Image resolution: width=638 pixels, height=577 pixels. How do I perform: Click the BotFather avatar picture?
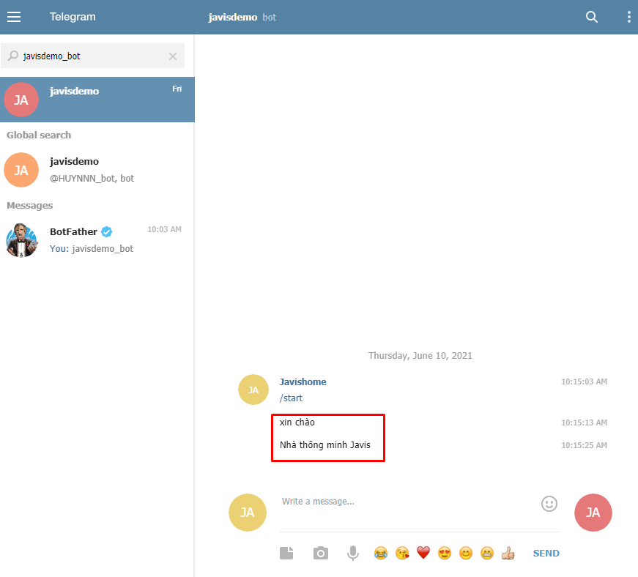21,240
